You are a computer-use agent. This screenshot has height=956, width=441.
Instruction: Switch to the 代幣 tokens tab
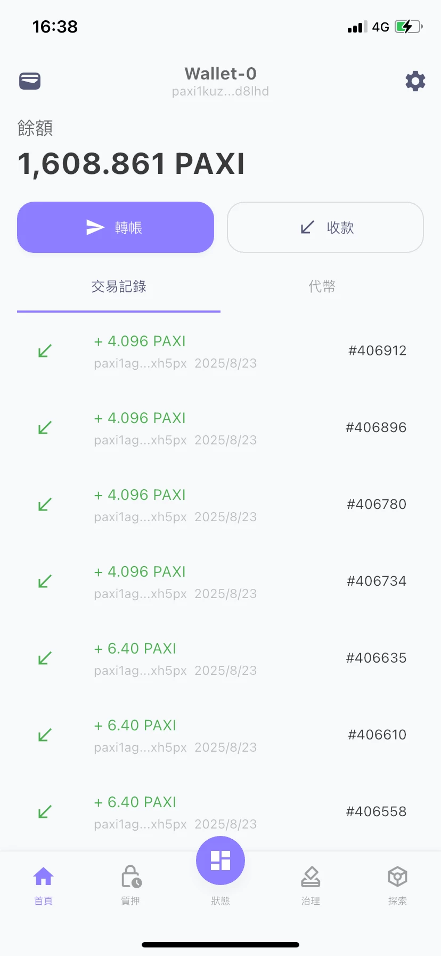pos(322,286)
